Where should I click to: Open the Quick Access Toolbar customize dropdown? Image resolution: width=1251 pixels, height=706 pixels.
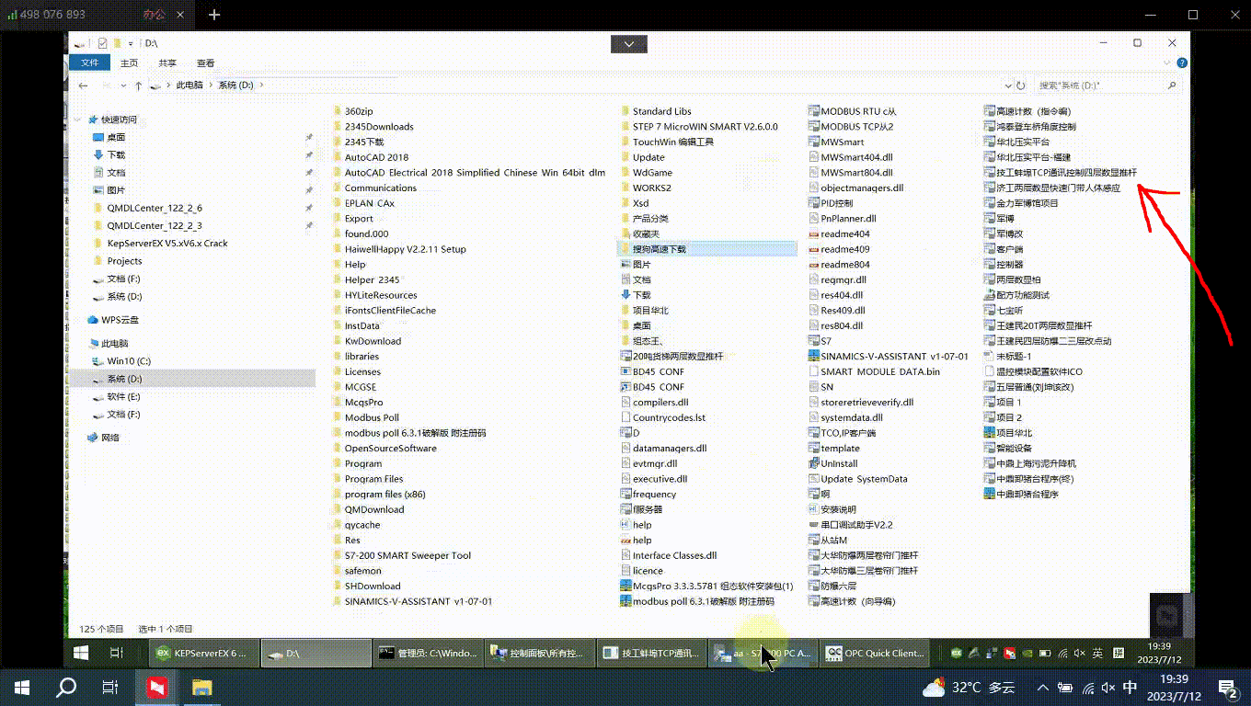(x=131, y=43)
